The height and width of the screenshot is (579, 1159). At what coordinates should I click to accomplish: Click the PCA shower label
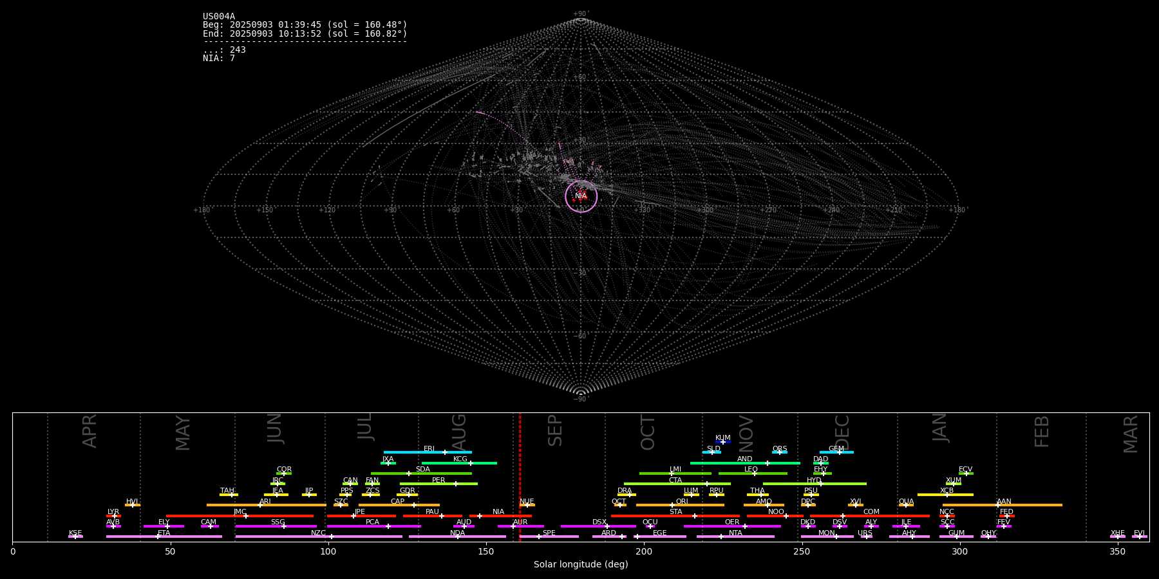coord(372,522)
